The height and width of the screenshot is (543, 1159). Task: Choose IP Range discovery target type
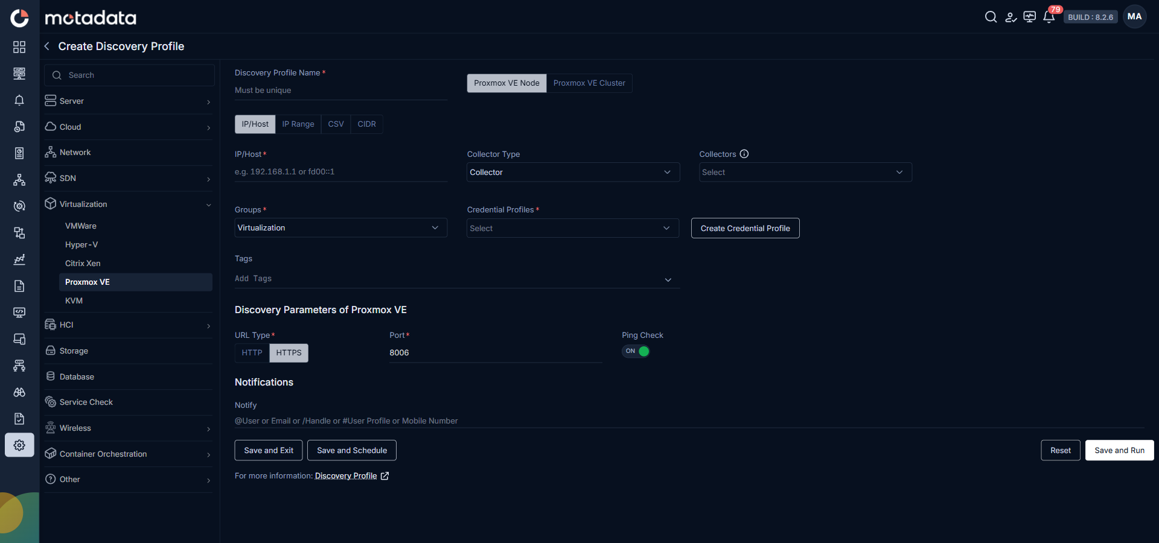pyautogui.click(x=298, y=124)
